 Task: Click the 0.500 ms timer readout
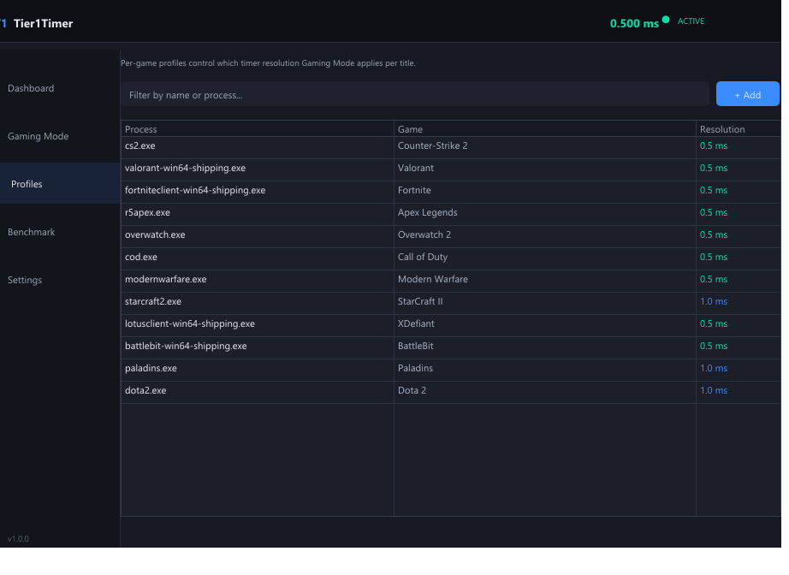[x=634, y=24]
